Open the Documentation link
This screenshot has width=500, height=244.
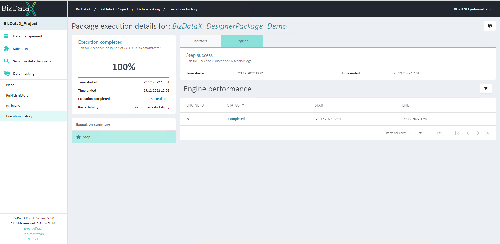[x=33, y=234]
